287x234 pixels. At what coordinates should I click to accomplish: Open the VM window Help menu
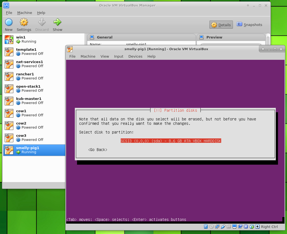[151, 56]
